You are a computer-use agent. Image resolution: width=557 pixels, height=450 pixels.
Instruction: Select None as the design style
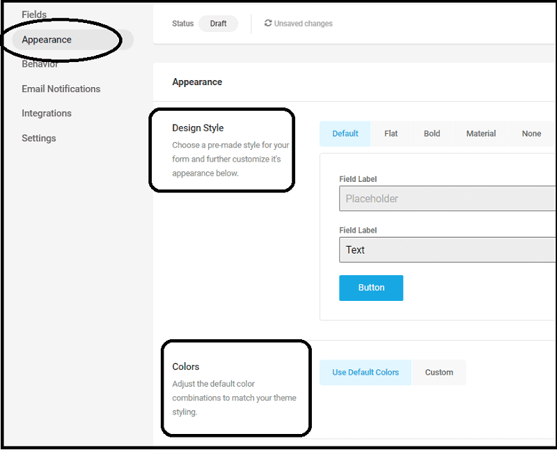point(531,134)
